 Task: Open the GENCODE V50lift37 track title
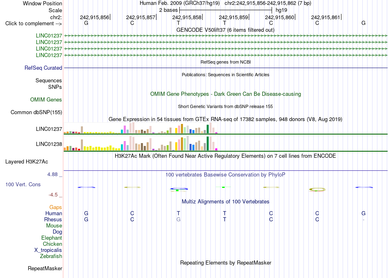pos(225,30)
